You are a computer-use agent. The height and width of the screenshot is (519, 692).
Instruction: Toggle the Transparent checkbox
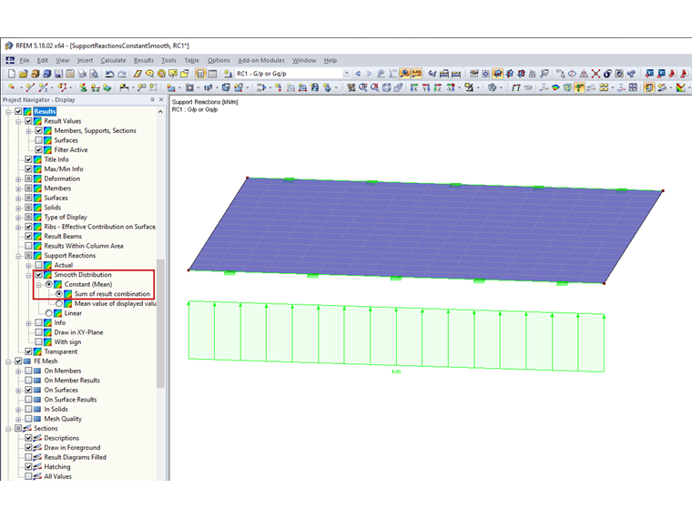pos(28,351)
